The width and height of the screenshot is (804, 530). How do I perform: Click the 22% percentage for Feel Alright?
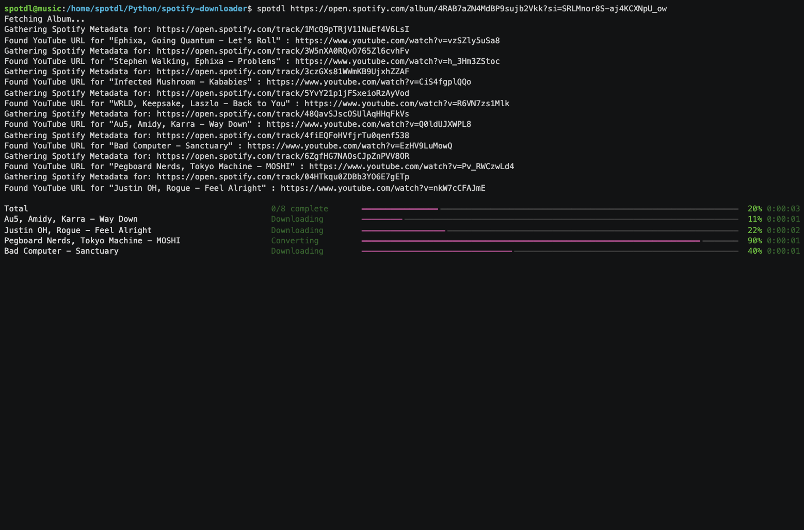(755, 230)
